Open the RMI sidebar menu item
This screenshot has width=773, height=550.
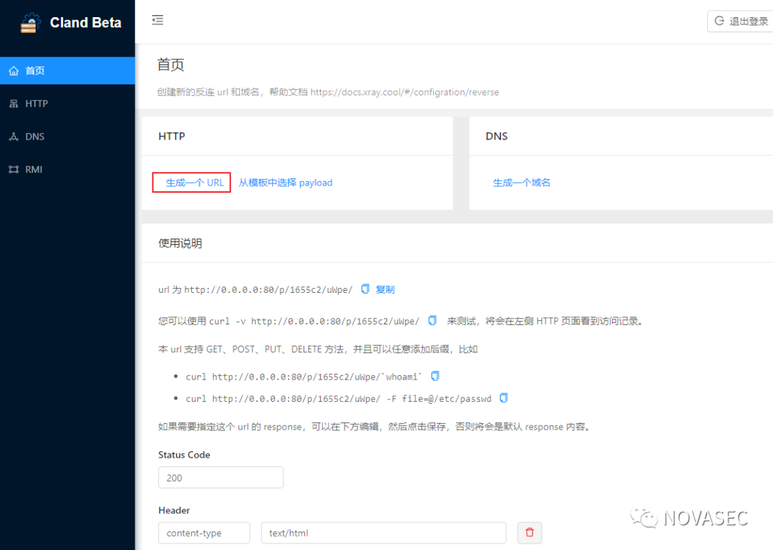tap(67, 169)
